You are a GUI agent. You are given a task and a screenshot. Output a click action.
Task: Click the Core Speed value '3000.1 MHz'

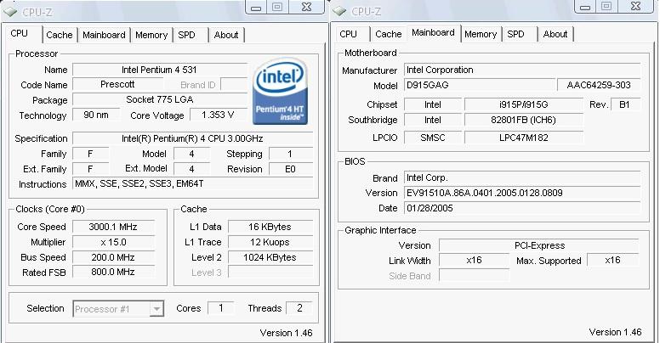click(x=113, y=227)
